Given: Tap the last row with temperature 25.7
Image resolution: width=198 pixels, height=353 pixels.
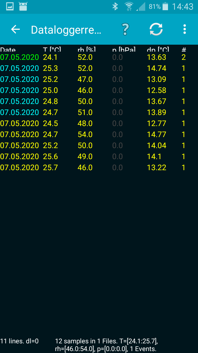Looking at the screenshot, I should coord(94,168).
